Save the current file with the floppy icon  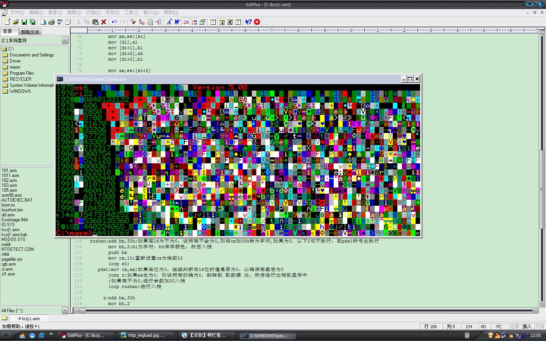tap(24, 22)
